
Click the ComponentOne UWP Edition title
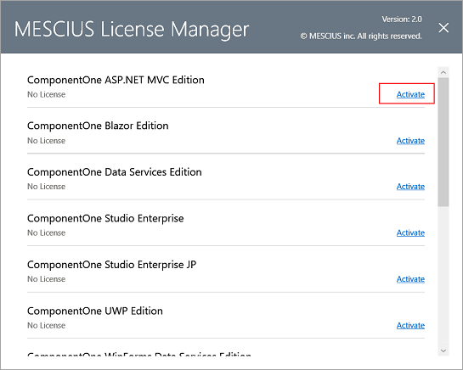point(95,311)
